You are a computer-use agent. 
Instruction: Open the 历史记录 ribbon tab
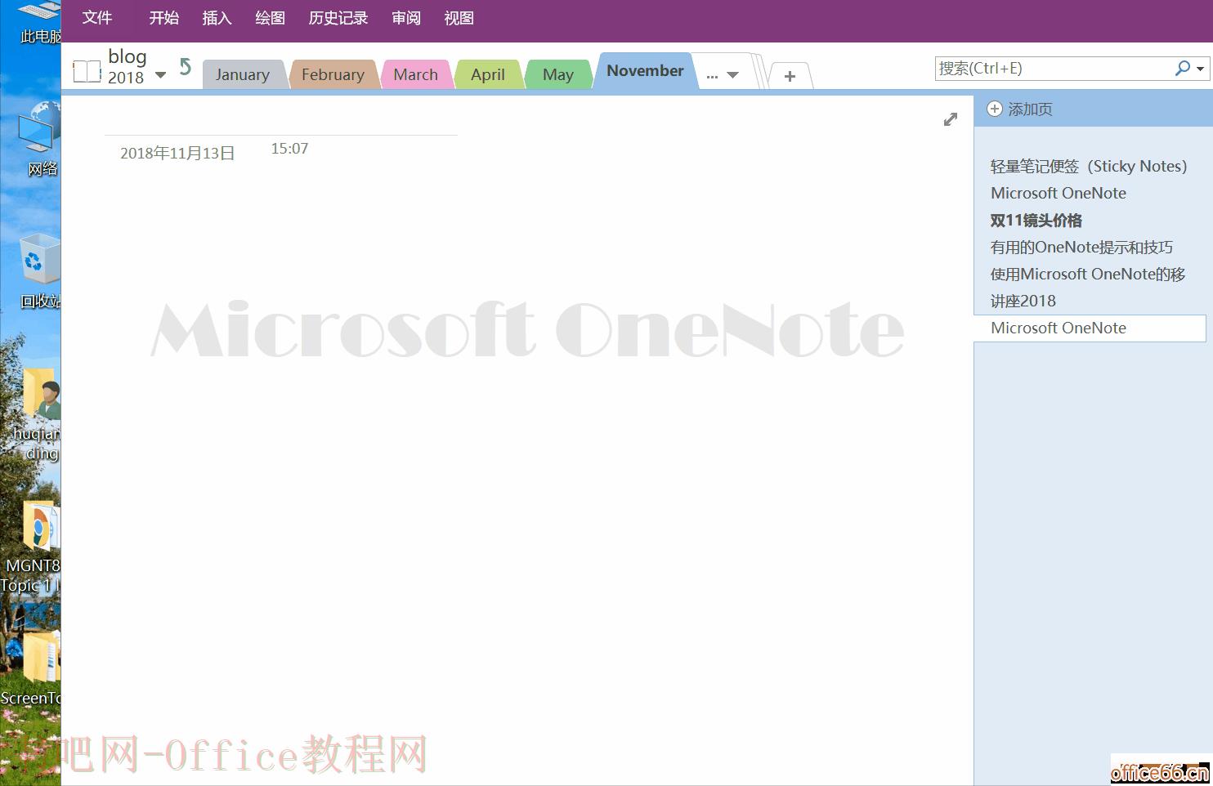point(338,17)
